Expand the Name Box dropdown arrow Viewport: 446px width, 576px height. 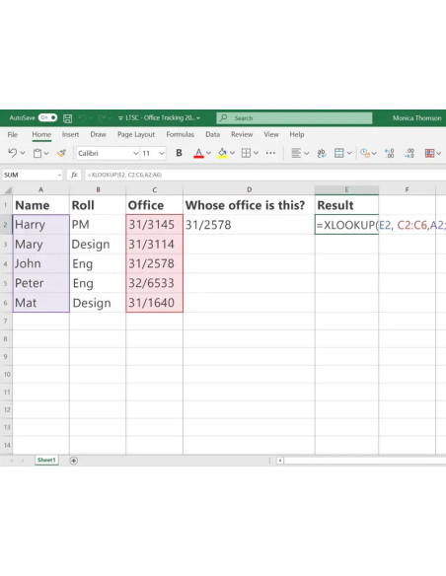click(59, 176)
